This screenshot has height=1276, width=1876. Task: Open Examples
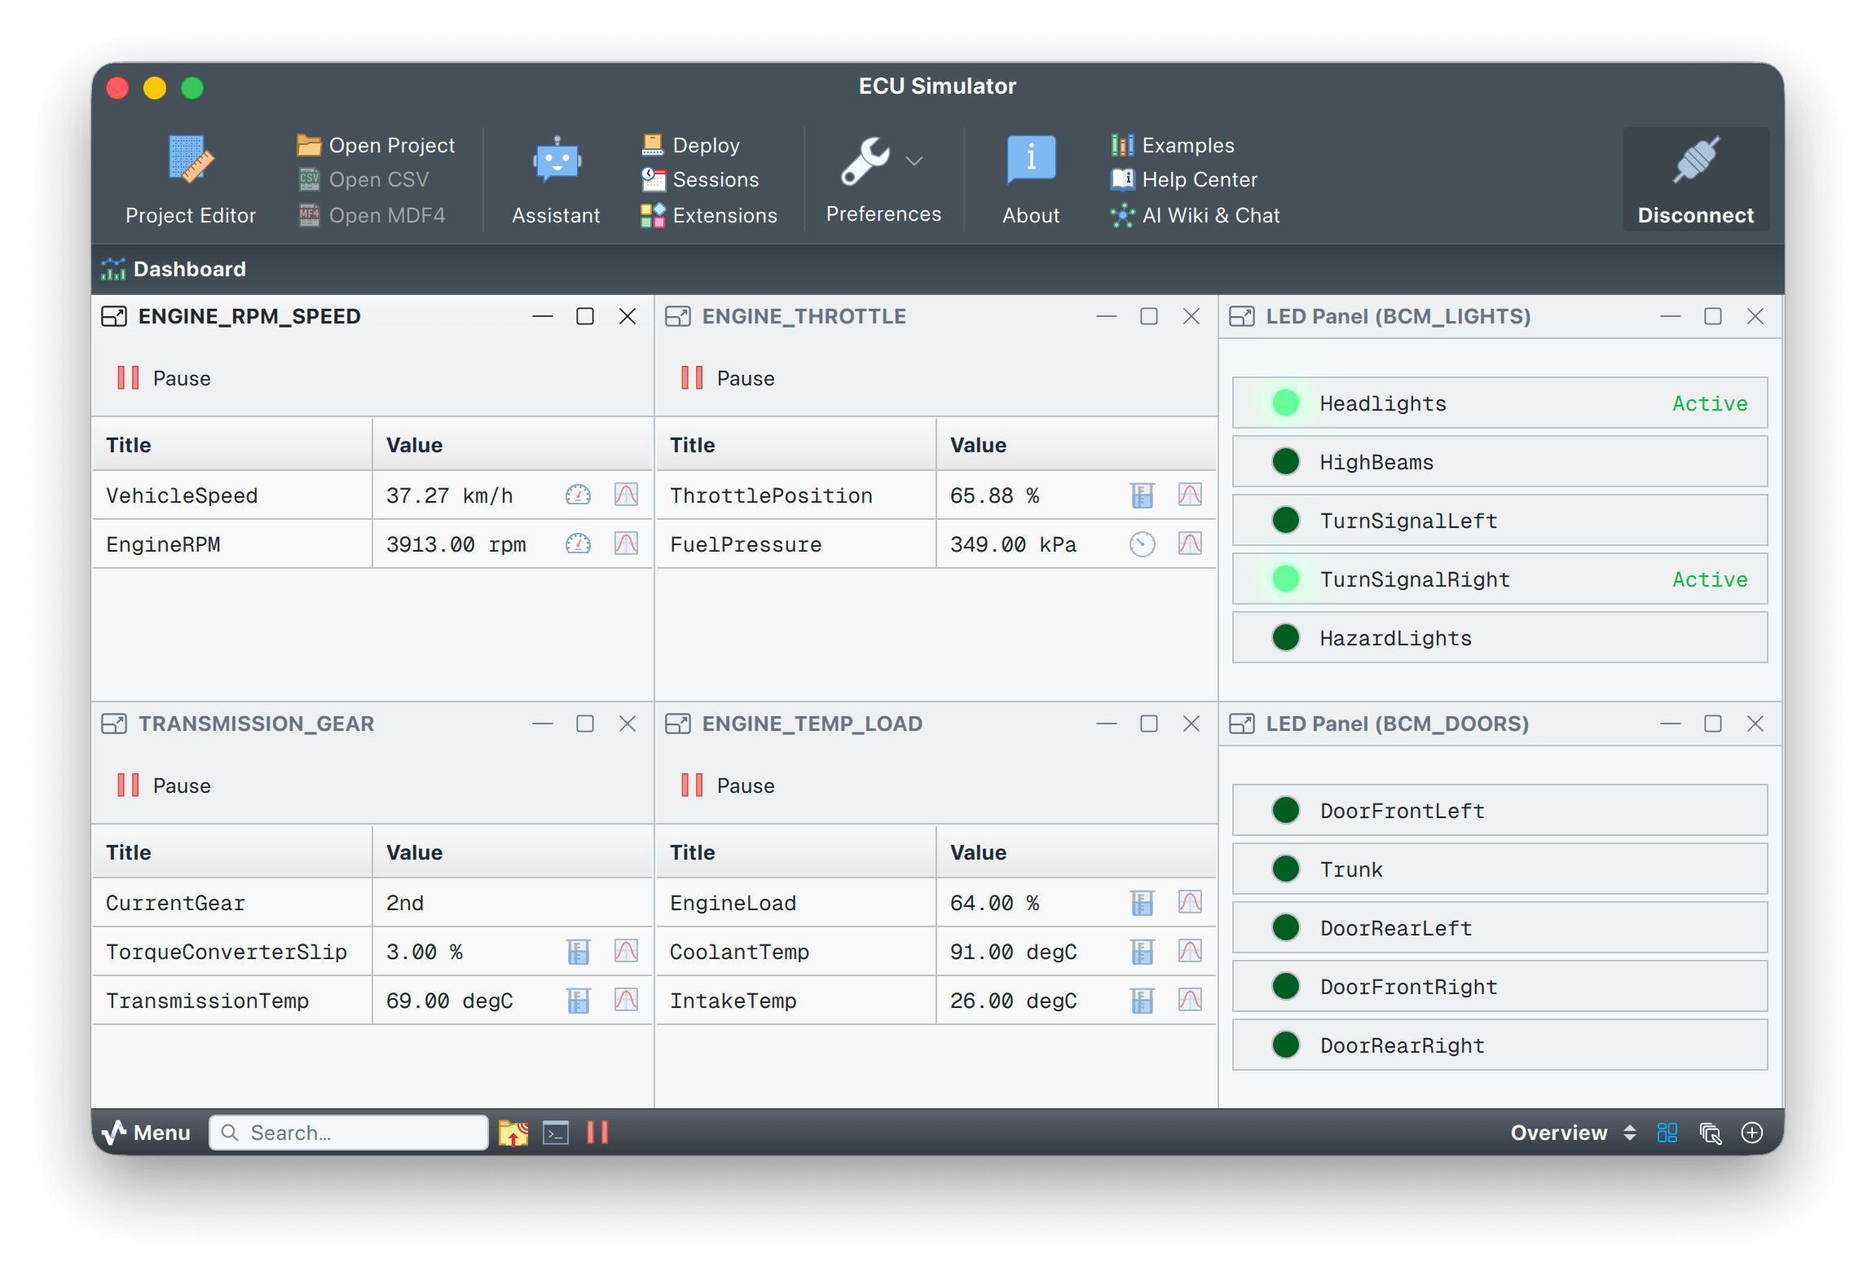click(1172, 145)
